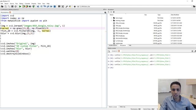Select the File explorer tab
This screenshot has width=196, height=110.
(x=123, y=46)
